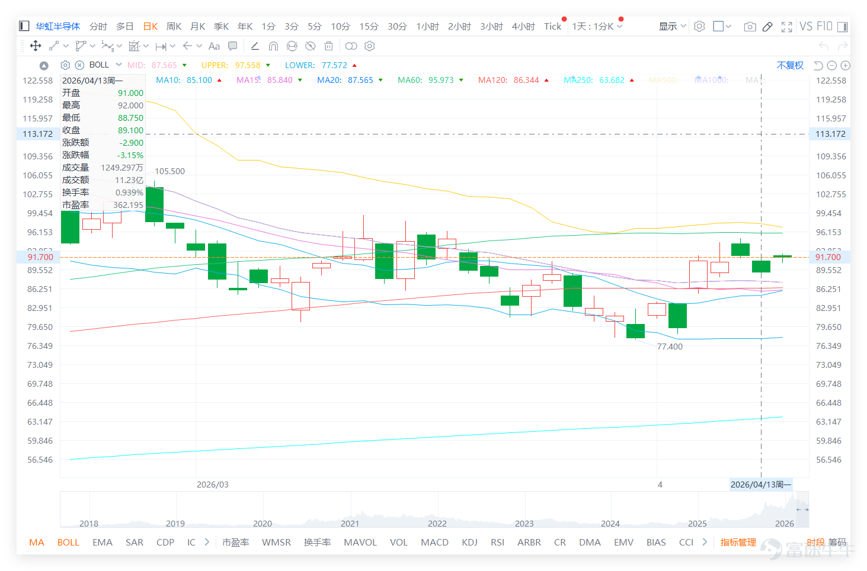
Task: Select the arrow annotation tool
Action: click(187, 46)
